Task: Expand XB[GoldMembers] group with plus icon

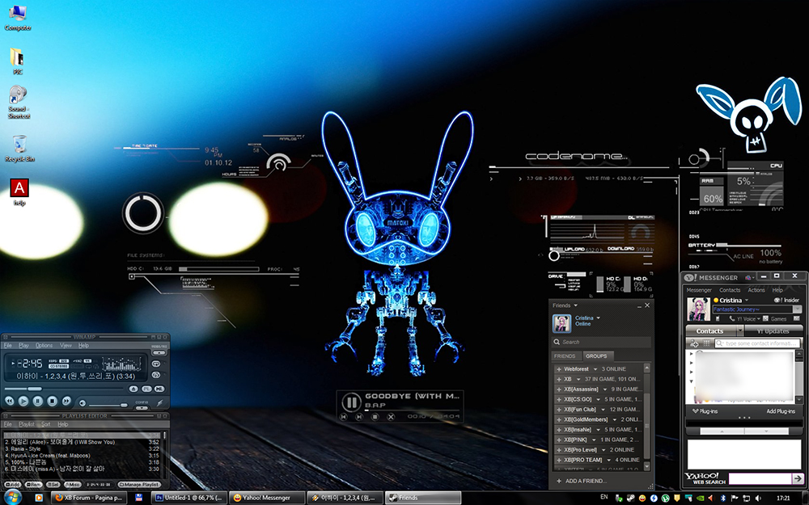Action: click(559, 419)
